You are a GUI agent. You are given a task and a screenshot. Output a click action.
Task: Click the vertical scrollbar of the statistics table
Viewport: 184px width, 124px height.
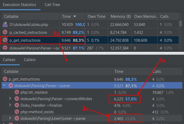(181, 24)
